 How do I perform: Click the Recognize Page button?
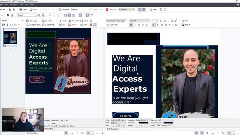(x=33, y=25)
